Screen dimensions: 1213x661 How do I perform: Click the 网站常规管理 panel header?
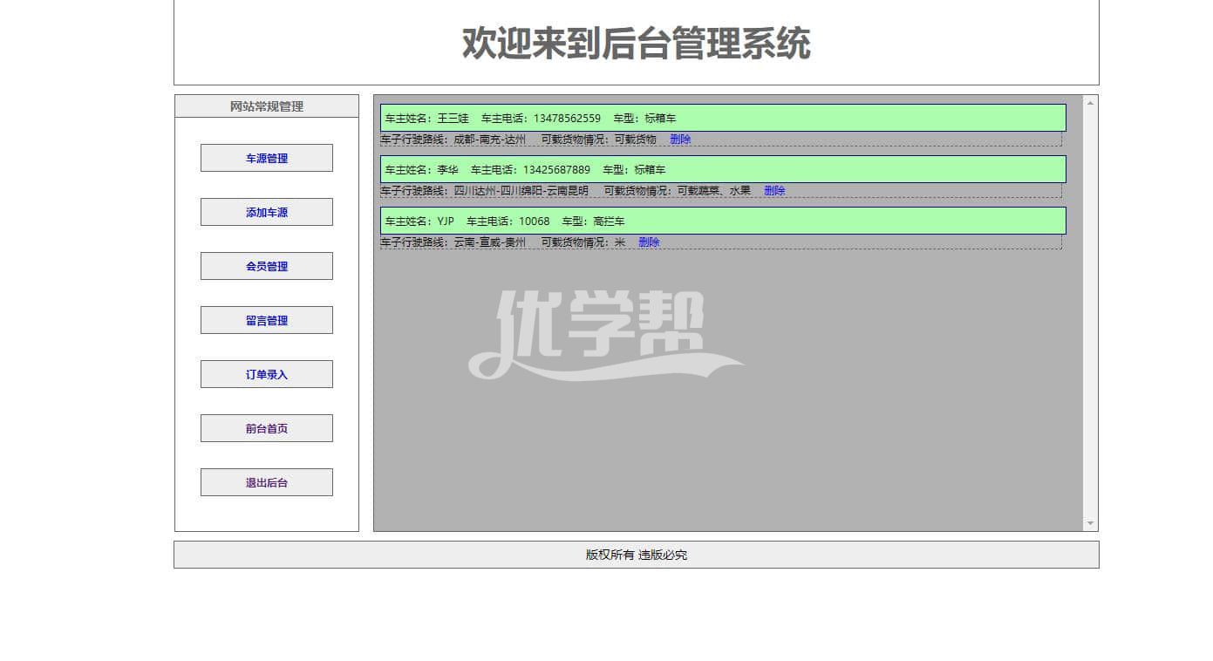pyautogui.click(x=266, y=106)
